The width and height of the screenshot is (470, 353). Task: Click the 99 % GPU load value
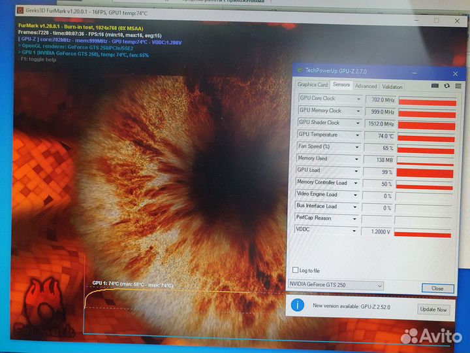click(x=378, y=172)
